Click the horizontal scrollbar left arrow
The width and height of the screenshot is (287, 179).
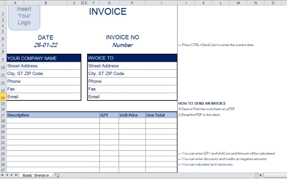261,175
